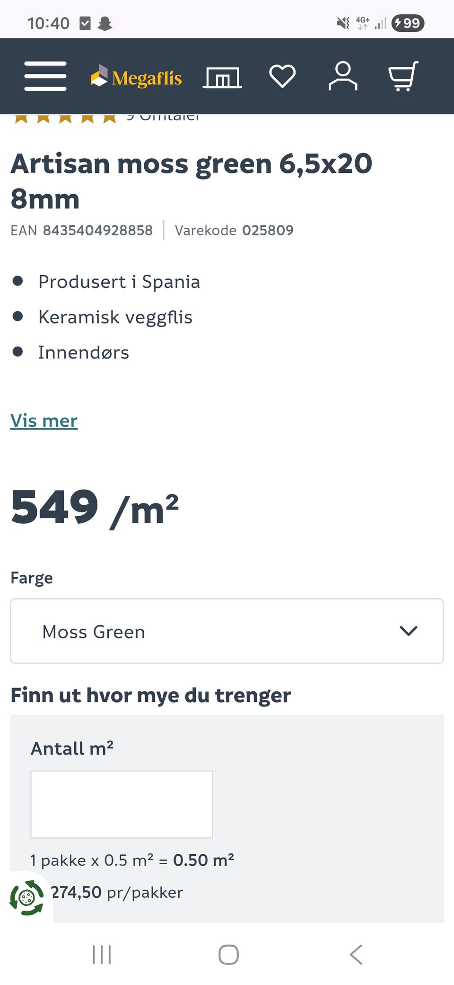The height and width of the screenshot is (985, 454).
Task: Tap the Megaflis logo
Action: tap(136, 77)
